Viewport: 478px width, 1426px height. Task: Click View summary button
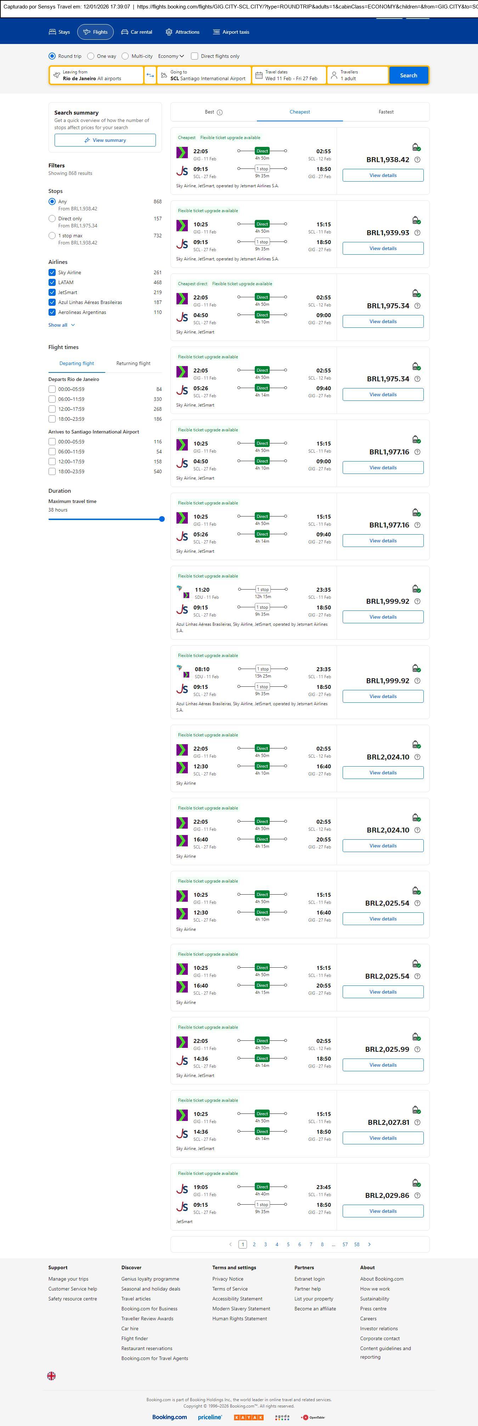pyautogui.click(x=105, y=140)
